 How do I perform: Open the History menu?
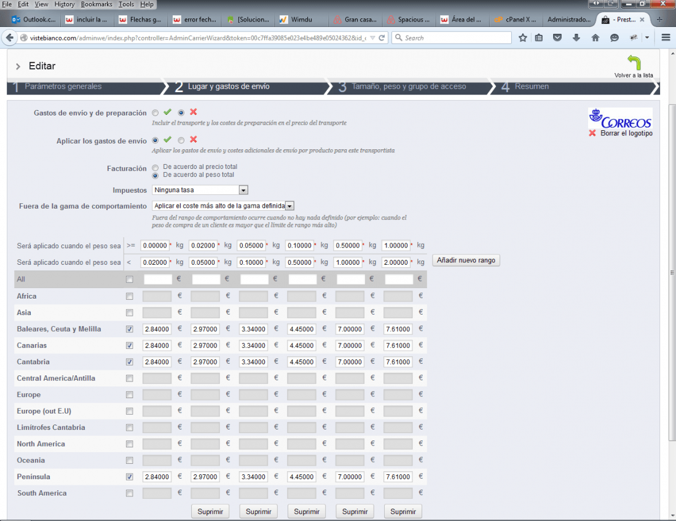65,4
